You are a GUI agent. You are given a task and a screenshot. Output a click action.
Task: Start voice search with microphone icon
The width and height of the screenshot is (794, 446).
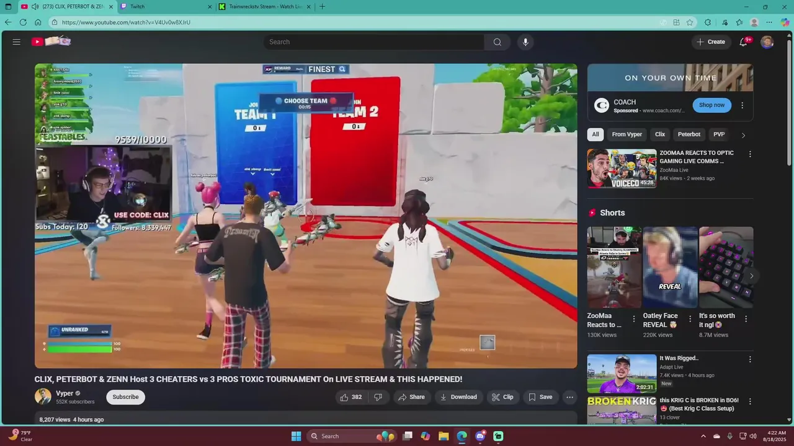pyautogui.click(x=525, y=42)
